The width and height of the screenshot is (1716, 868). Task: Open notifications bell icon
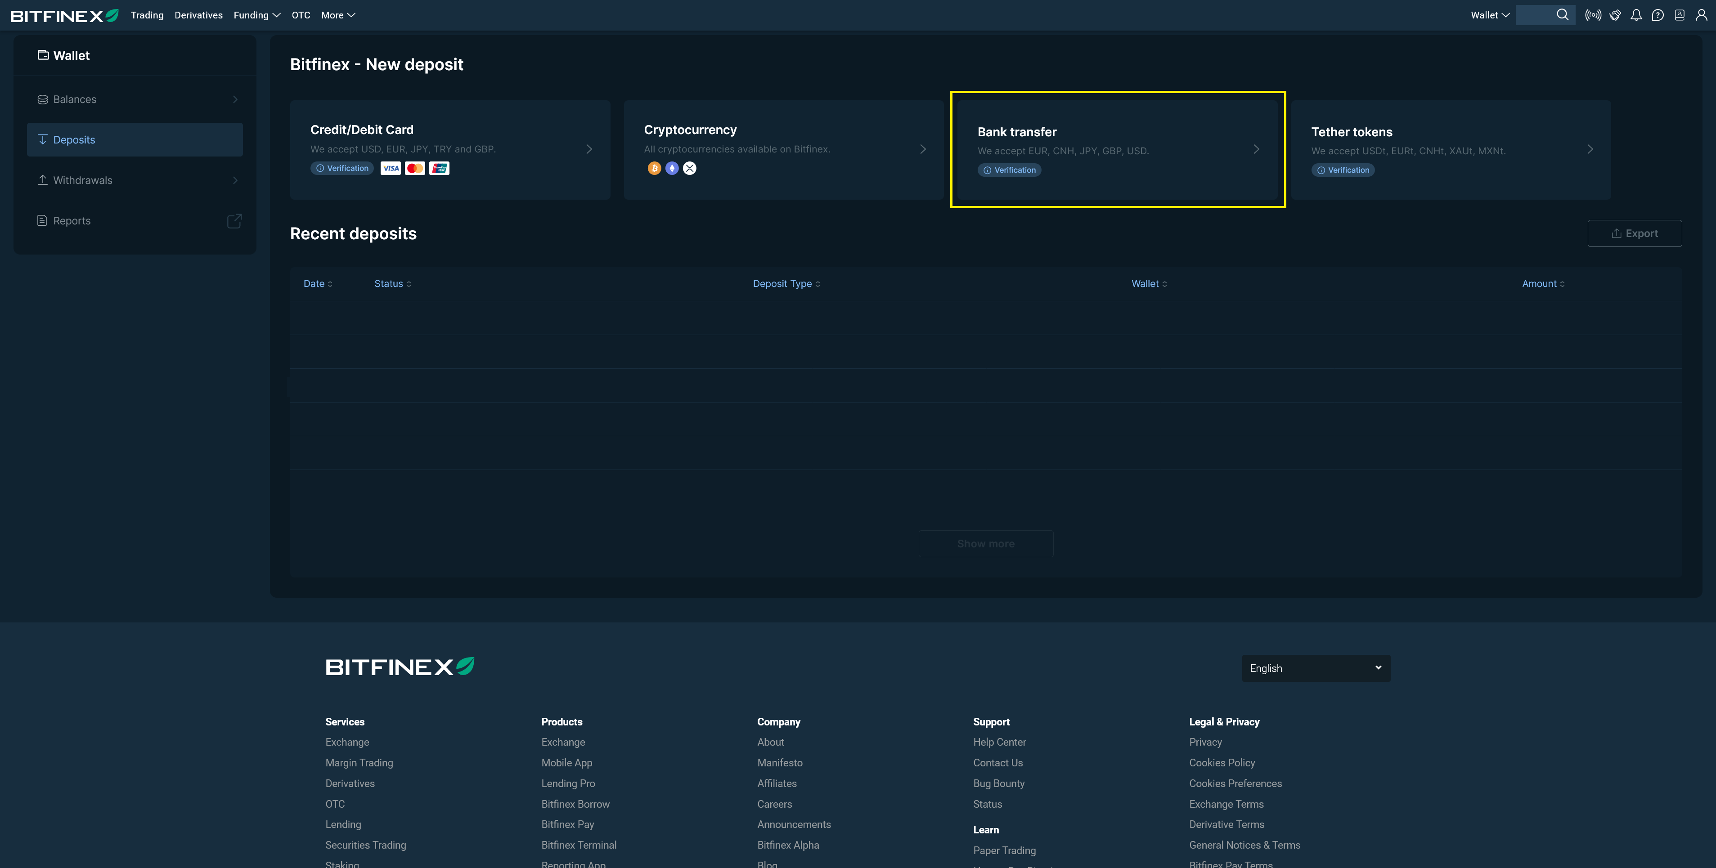(1636, 15)
